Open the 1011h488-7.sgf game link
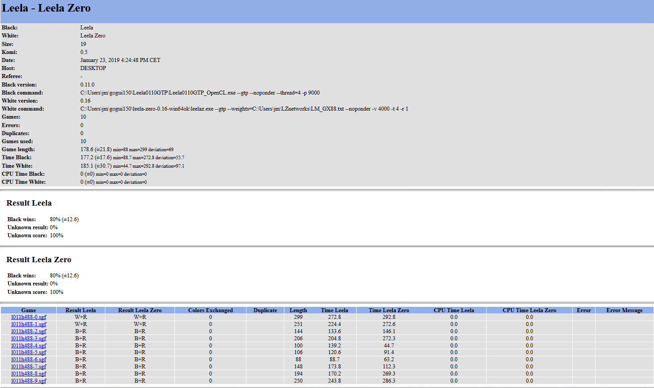Image resolution: width=654 pixels, height=388 pixels. (x=29, y=367)
